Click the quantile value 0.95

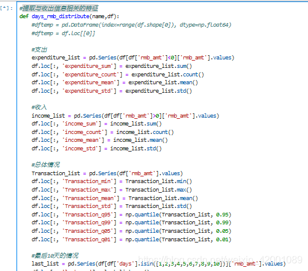tap(222, 215)
